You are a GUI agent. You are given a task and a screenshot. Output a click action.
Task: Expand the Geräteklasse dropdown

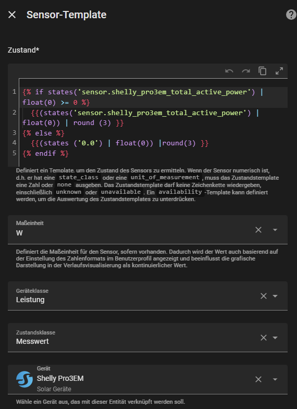tap(275, 296)
